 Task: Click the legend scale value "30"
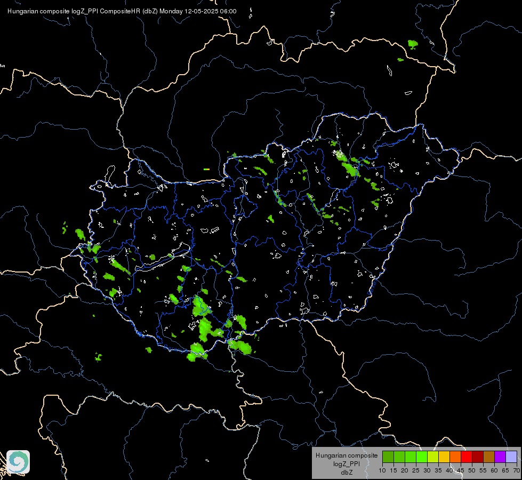(427, 471)
